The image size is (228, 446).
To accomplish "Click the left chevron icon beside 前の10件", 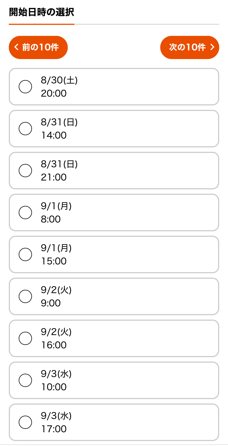I will [16, 47].
